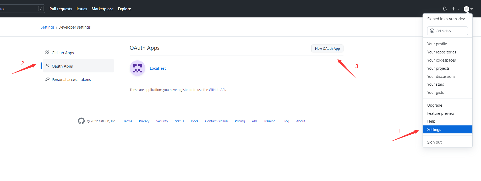
Task: Open the notifications bell icon
Action: (445, 9)
